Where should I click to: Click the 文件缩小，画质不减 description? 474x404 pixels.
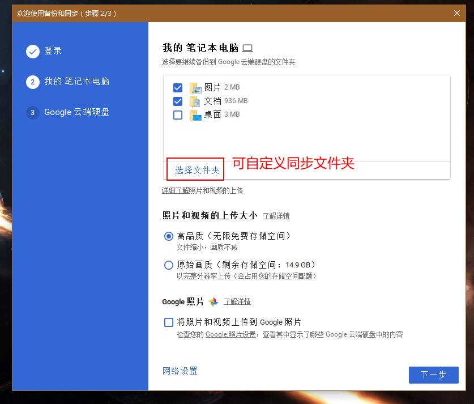207,248
